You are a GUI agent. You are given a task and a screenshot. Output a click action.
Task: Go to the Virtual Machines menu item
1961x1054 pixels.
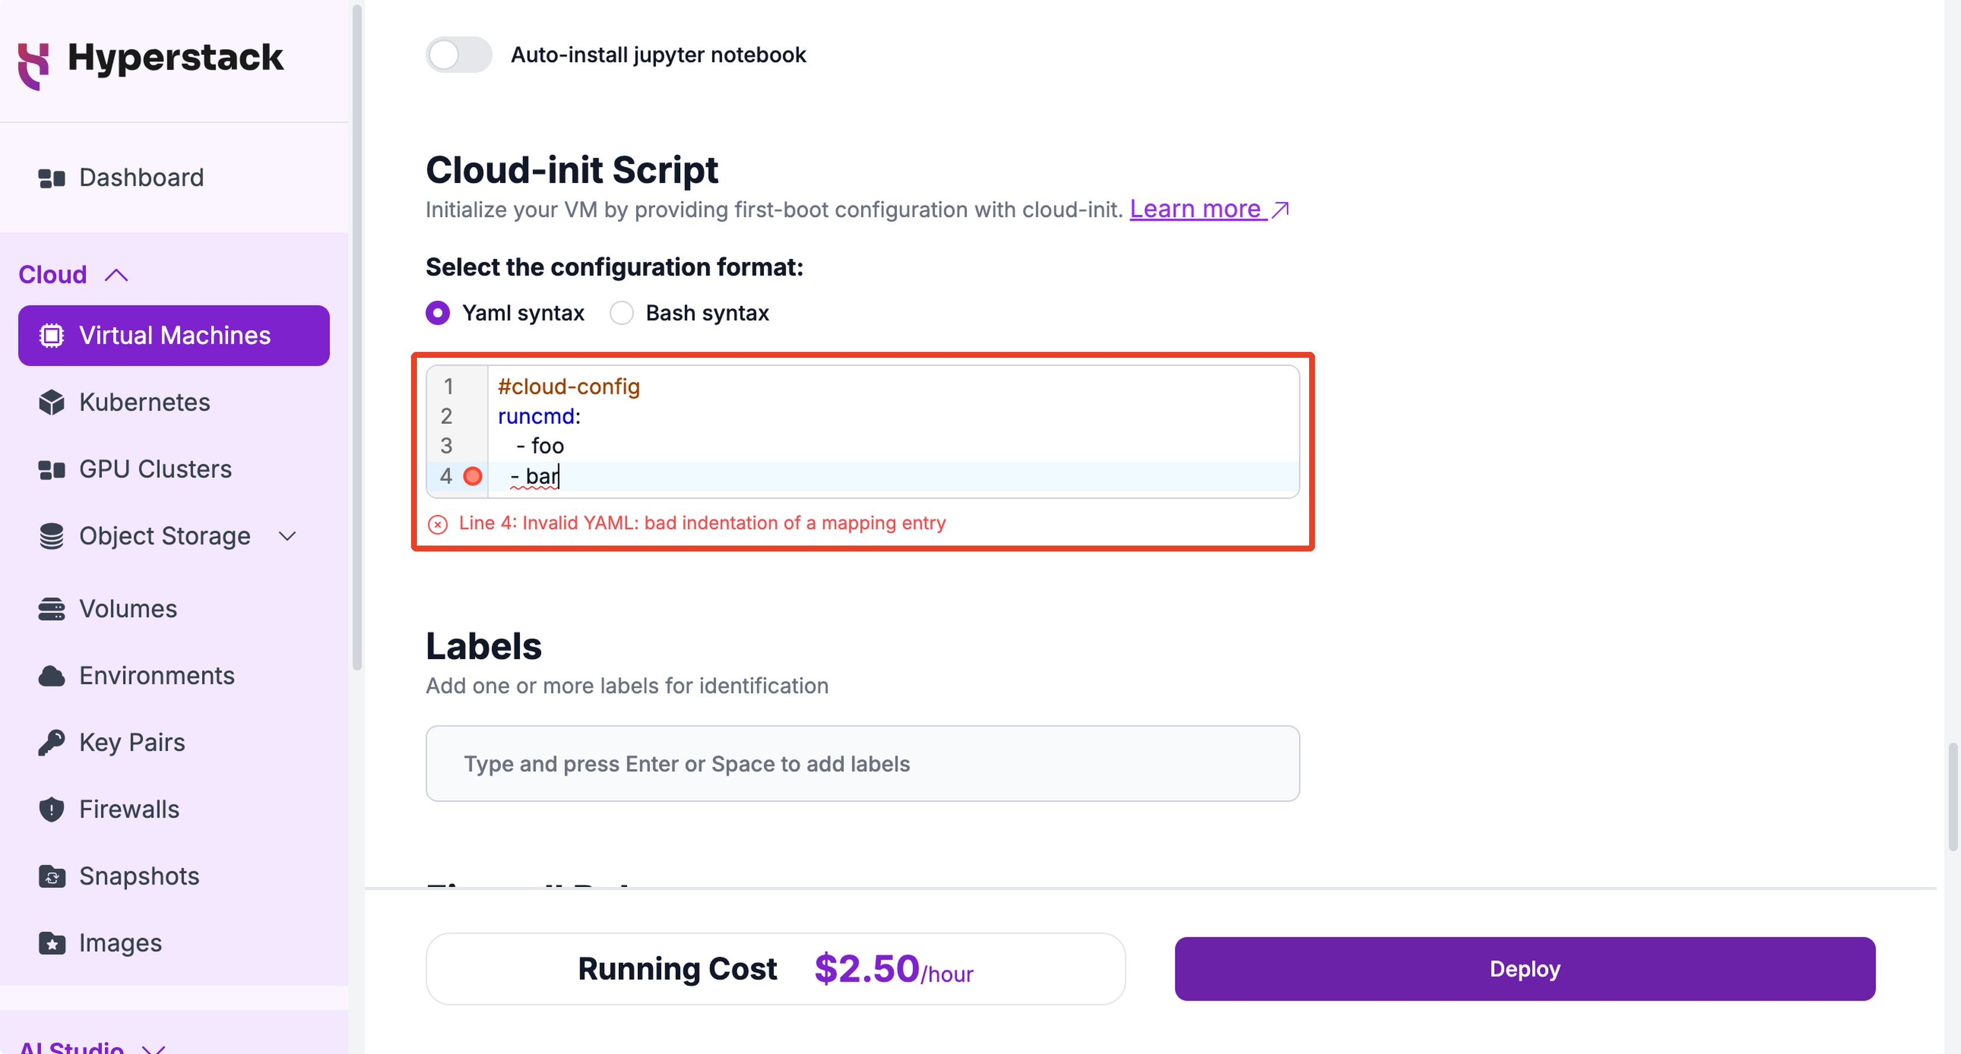click(x=174, y=335)
